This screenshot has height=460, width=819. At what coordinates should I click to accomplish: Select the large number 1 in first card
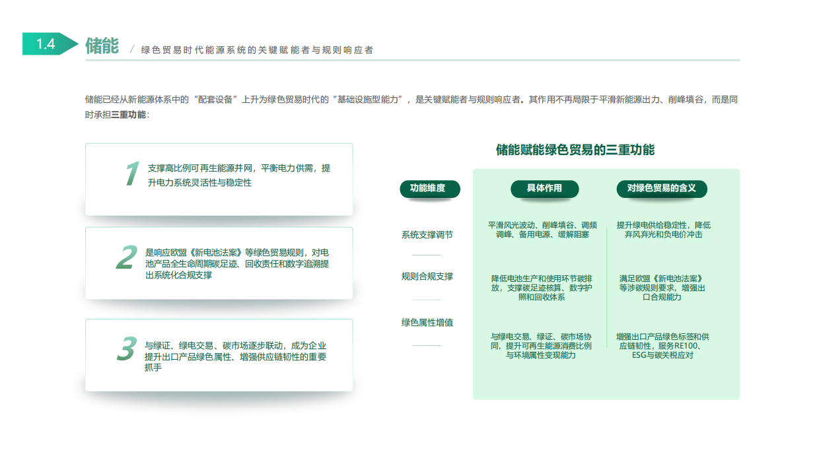[133, 174]
